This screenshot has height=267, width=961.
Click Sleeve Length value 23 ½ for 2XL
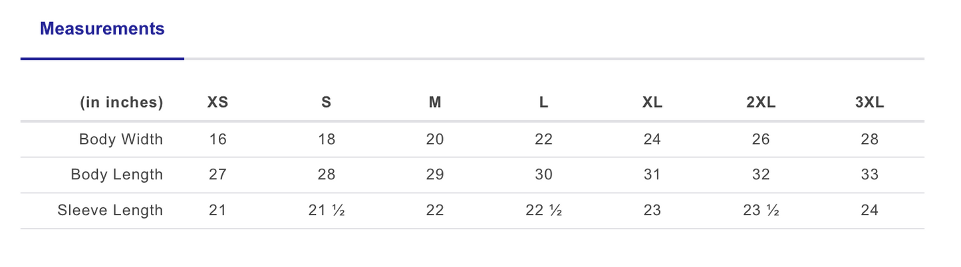pyautogui.click(x=761, y=211)
